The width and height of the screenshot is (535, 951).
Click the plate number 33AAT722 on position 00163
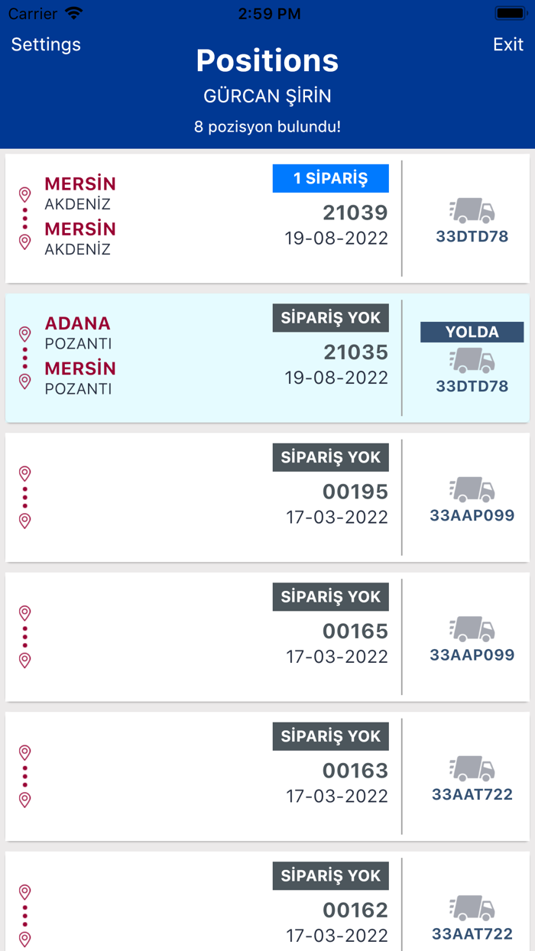click(x=472, y=794)
